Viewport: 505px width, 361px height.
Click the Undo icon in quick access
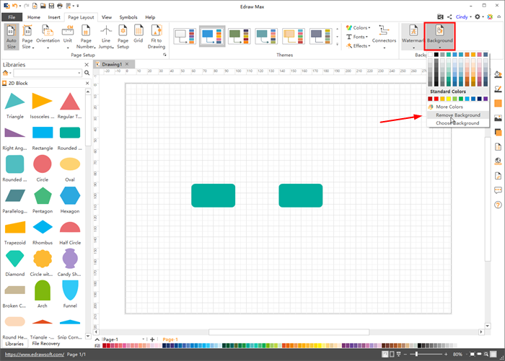point(15,6)
